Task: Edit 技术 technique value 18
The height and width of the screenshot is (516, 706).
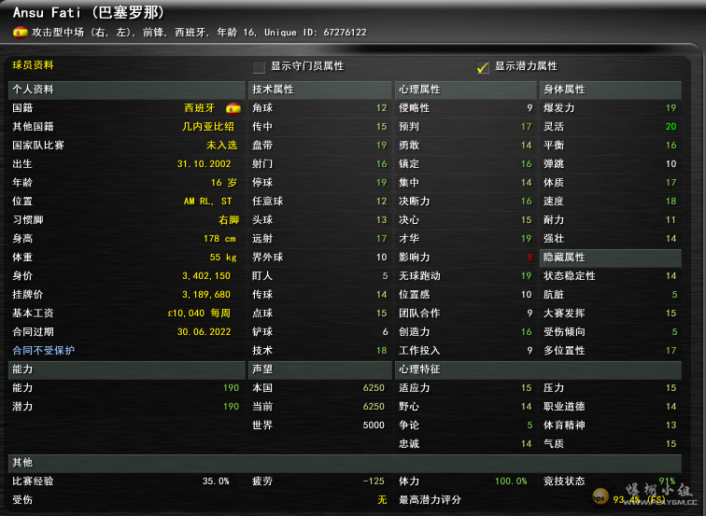Action: coord(381,351)
